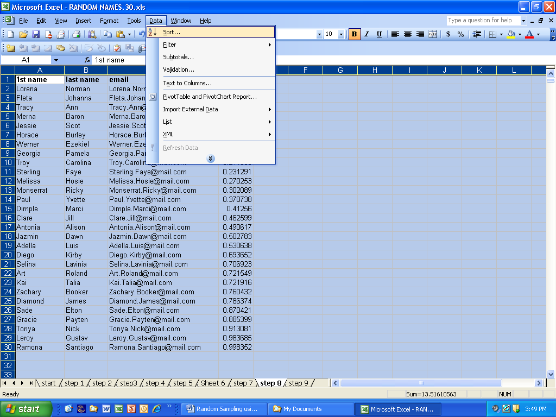Click the Windows Start button
The width and height of the screenshot is (556, 417).
(26, 409)
